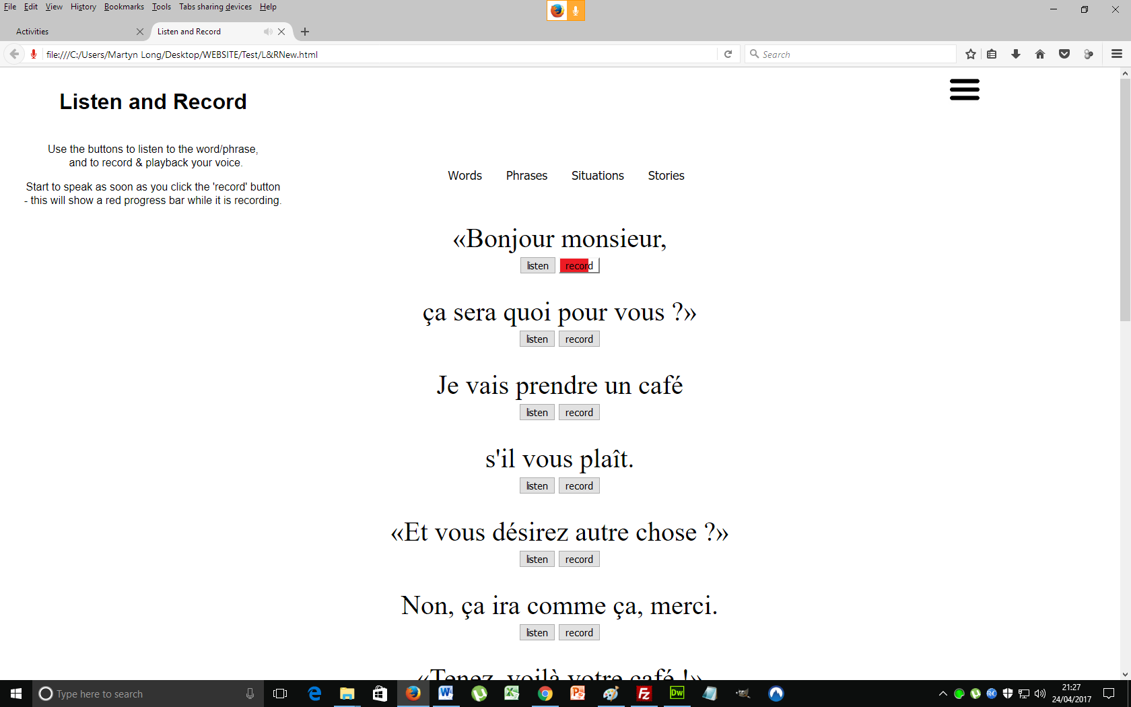The height and width of the screenshot is (707, 1131).
Task: Open Word from the taskbar
Action: pos(446,694)
